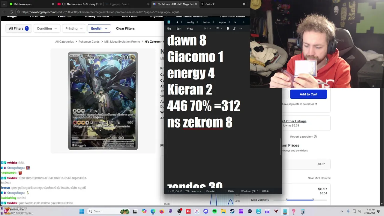Image resolution: width=384 pixels, height=216 pixels.
Task: Click Report a problem link
Action: pyautogui.click(x=303, y=136)
